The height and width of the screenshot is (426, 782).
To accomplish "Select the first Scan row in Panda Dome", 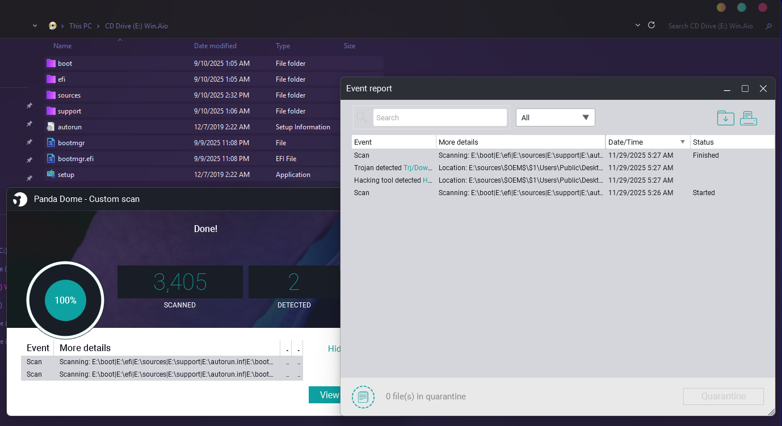I will pyautogui.click(x=162, y=361).
